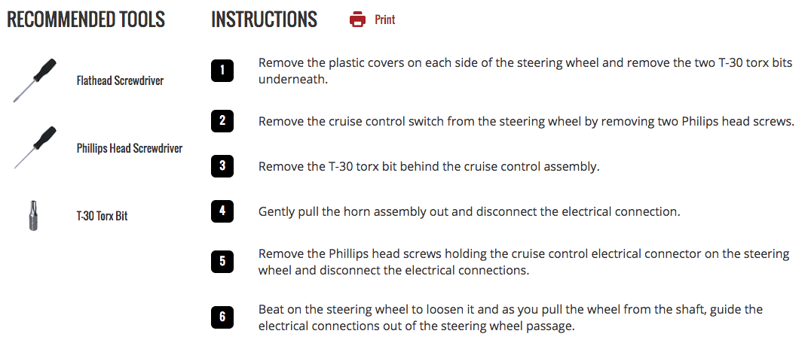Screen dimensions: 811x355
Task: Click the T-30 Torx Bit label
Action: point(102,216)
